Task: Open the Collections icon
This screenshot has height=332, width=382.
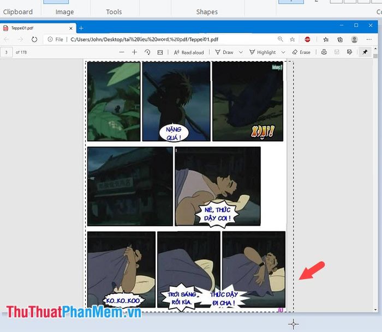Action: tap(340, 39)
